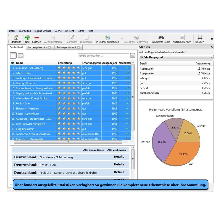This screenshot has width=221, height=221.
Task: Expand the In Ordner aufnehmen arrow
Action: pos(122,39)
